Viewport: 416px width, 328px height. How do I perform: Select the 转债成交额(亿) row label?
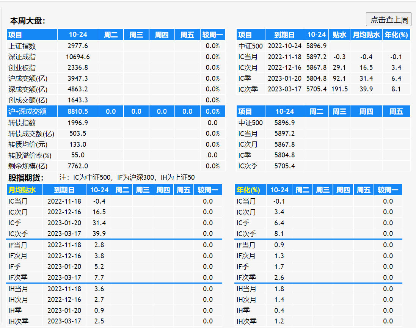tap(31, 133)
